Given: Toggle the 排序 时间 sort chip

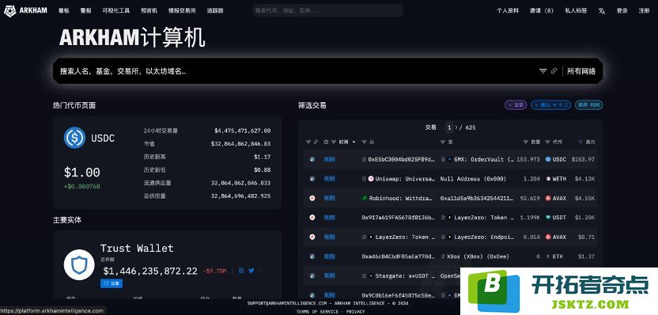Looking at the screenshot, I should pyautogui.click(x=588, y=105).
